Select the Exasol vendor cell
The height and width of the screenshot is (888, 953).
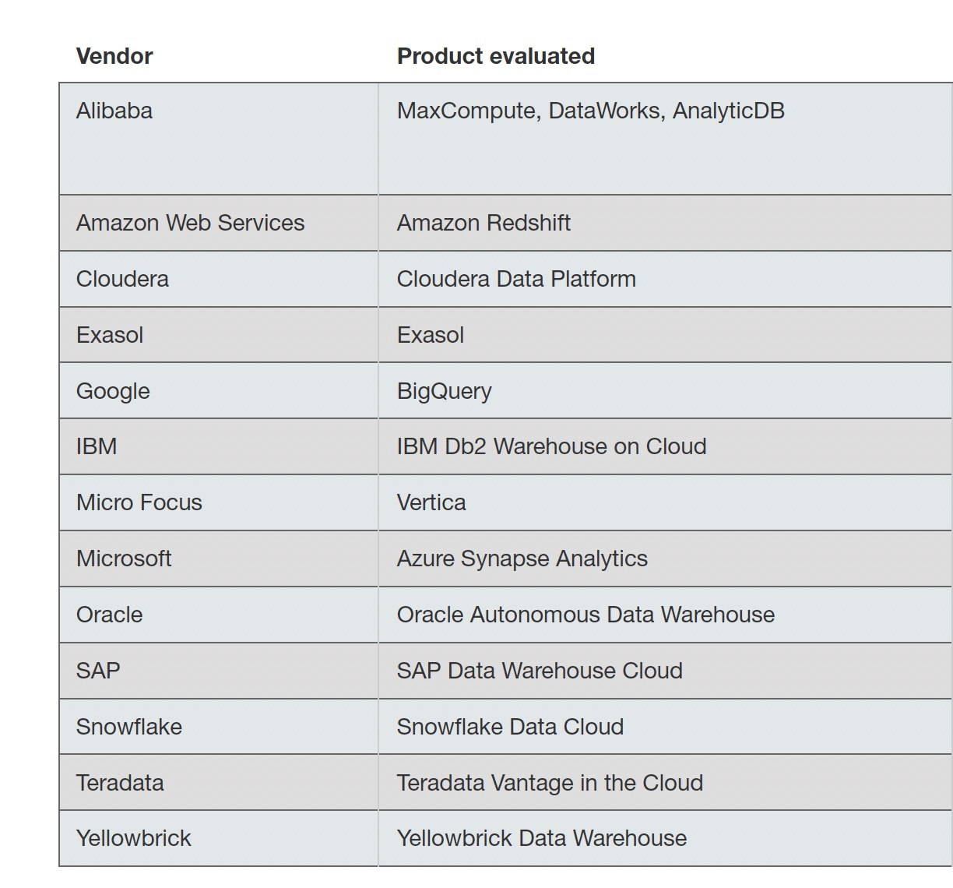coord(110,335)
